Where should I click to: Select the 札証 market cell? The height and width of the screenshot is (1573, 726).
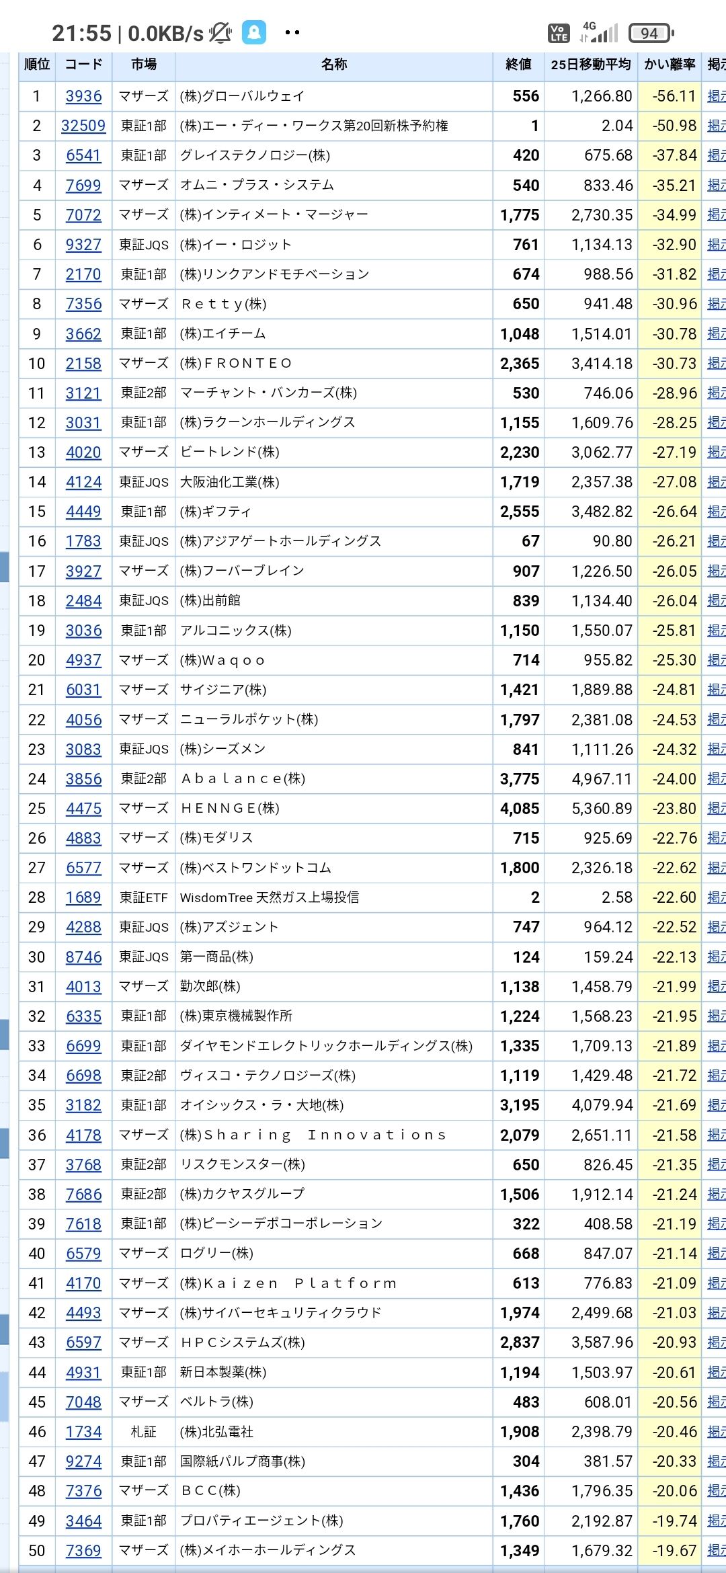(144, 1431)
